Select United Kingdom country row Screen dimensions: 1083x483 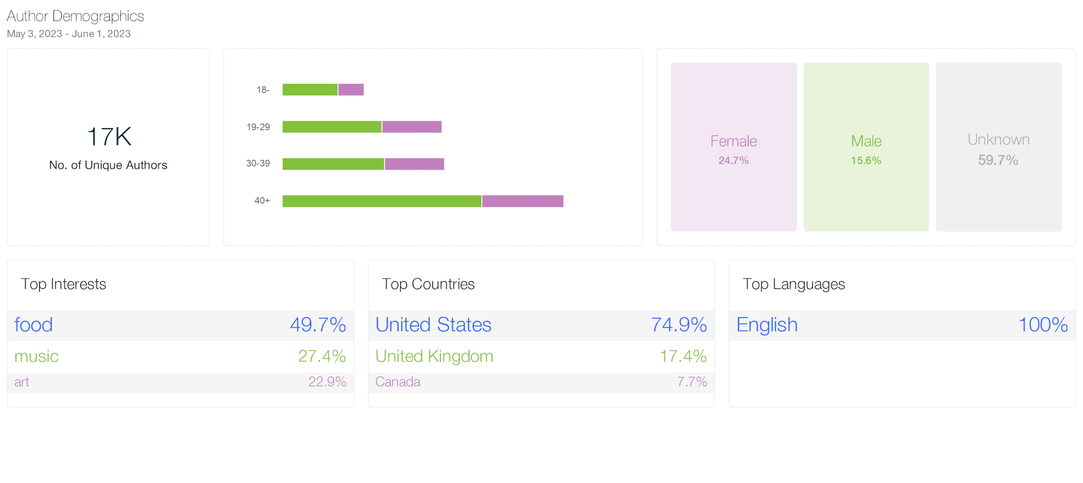(541, 356)
